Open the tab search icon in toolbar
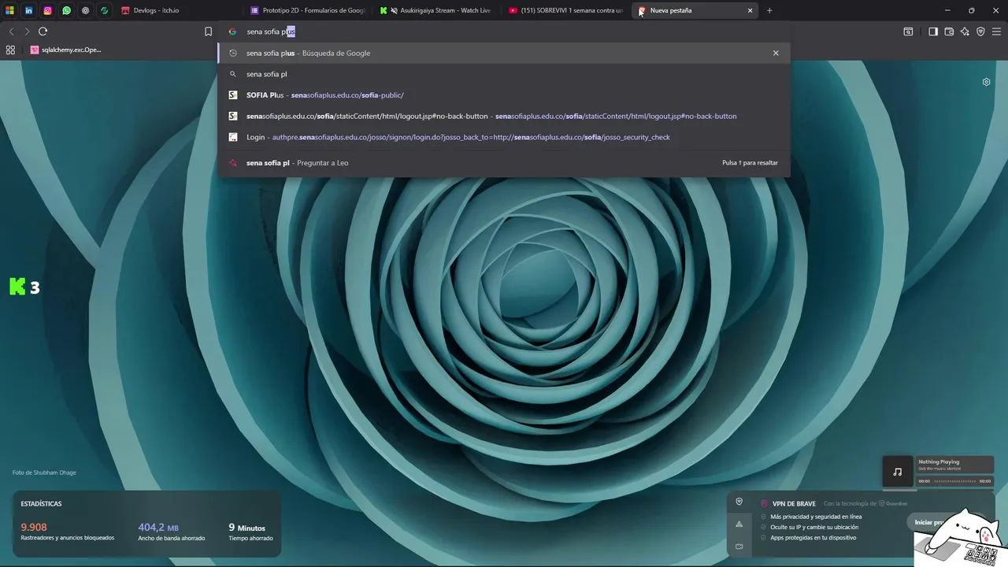This screenshot has width=1008, height=567. [x=908, y=31]
